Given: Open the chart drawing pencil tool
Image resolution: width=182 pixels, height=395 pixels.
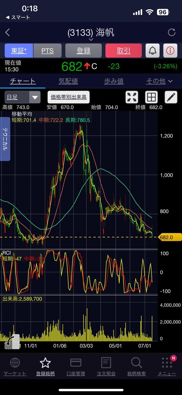Looking at the screenshot, I should click(x=171, y=97).
